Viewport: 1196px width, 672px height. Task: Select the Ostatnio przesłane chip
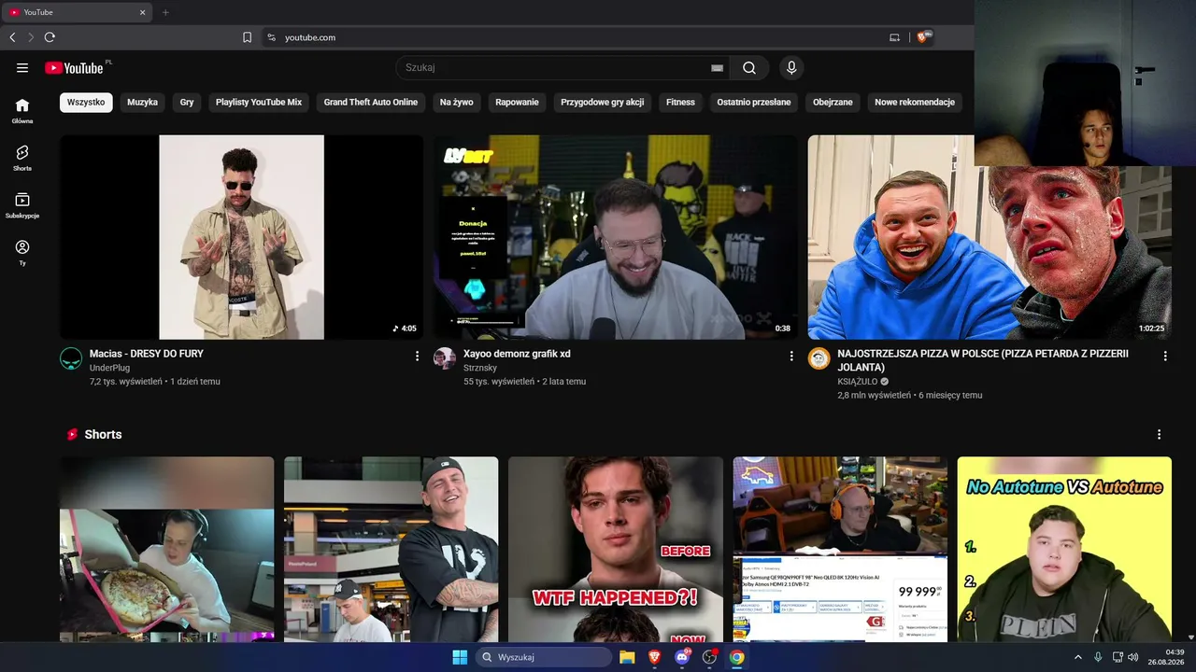pyautogui.click(x=754, y=102)
